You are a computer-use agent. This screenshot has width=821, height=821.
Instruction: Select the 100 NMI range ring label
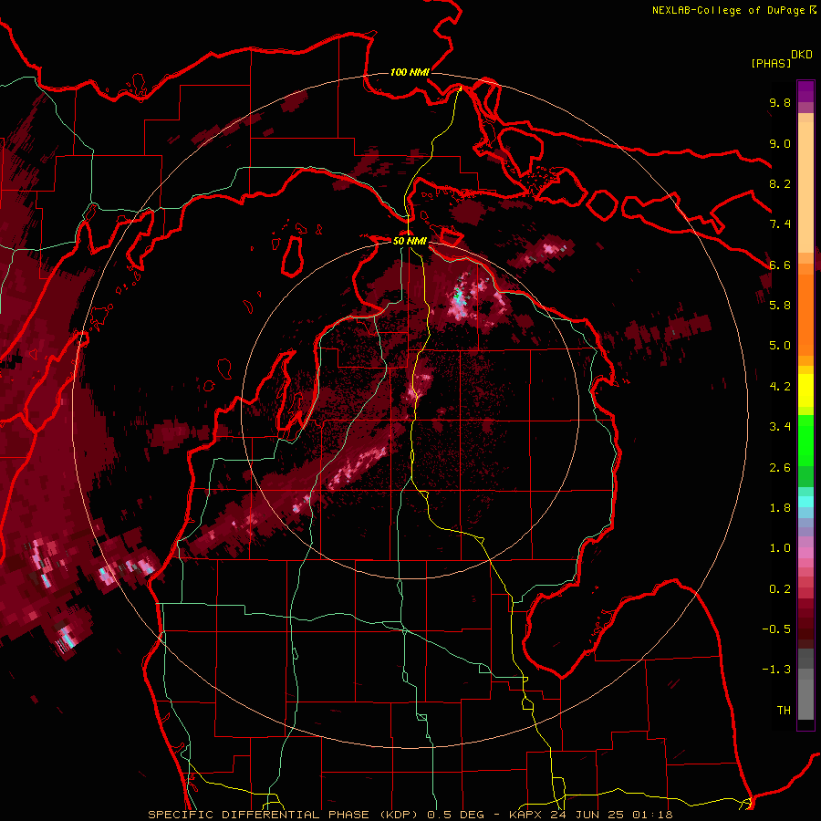[x=410, y=72]
